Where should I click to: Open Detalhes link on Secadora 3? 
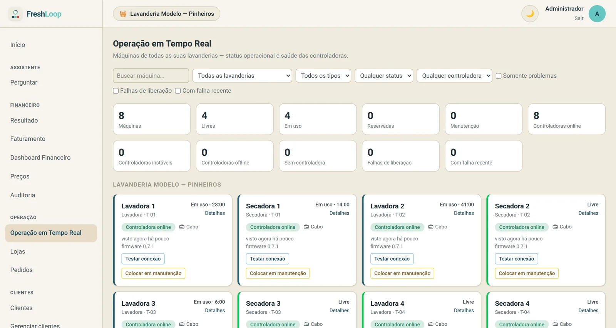tap(339, 310)
